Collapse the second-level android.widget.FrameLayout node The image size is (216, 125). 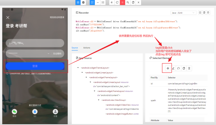pyautogui.click(x=86, y=77)
